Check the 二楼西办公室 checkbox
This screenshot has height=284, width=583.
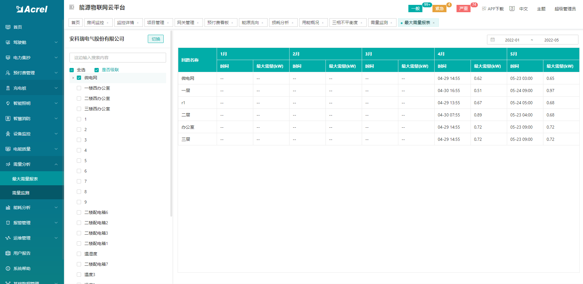pyautogui.click(x=79, y=98)
